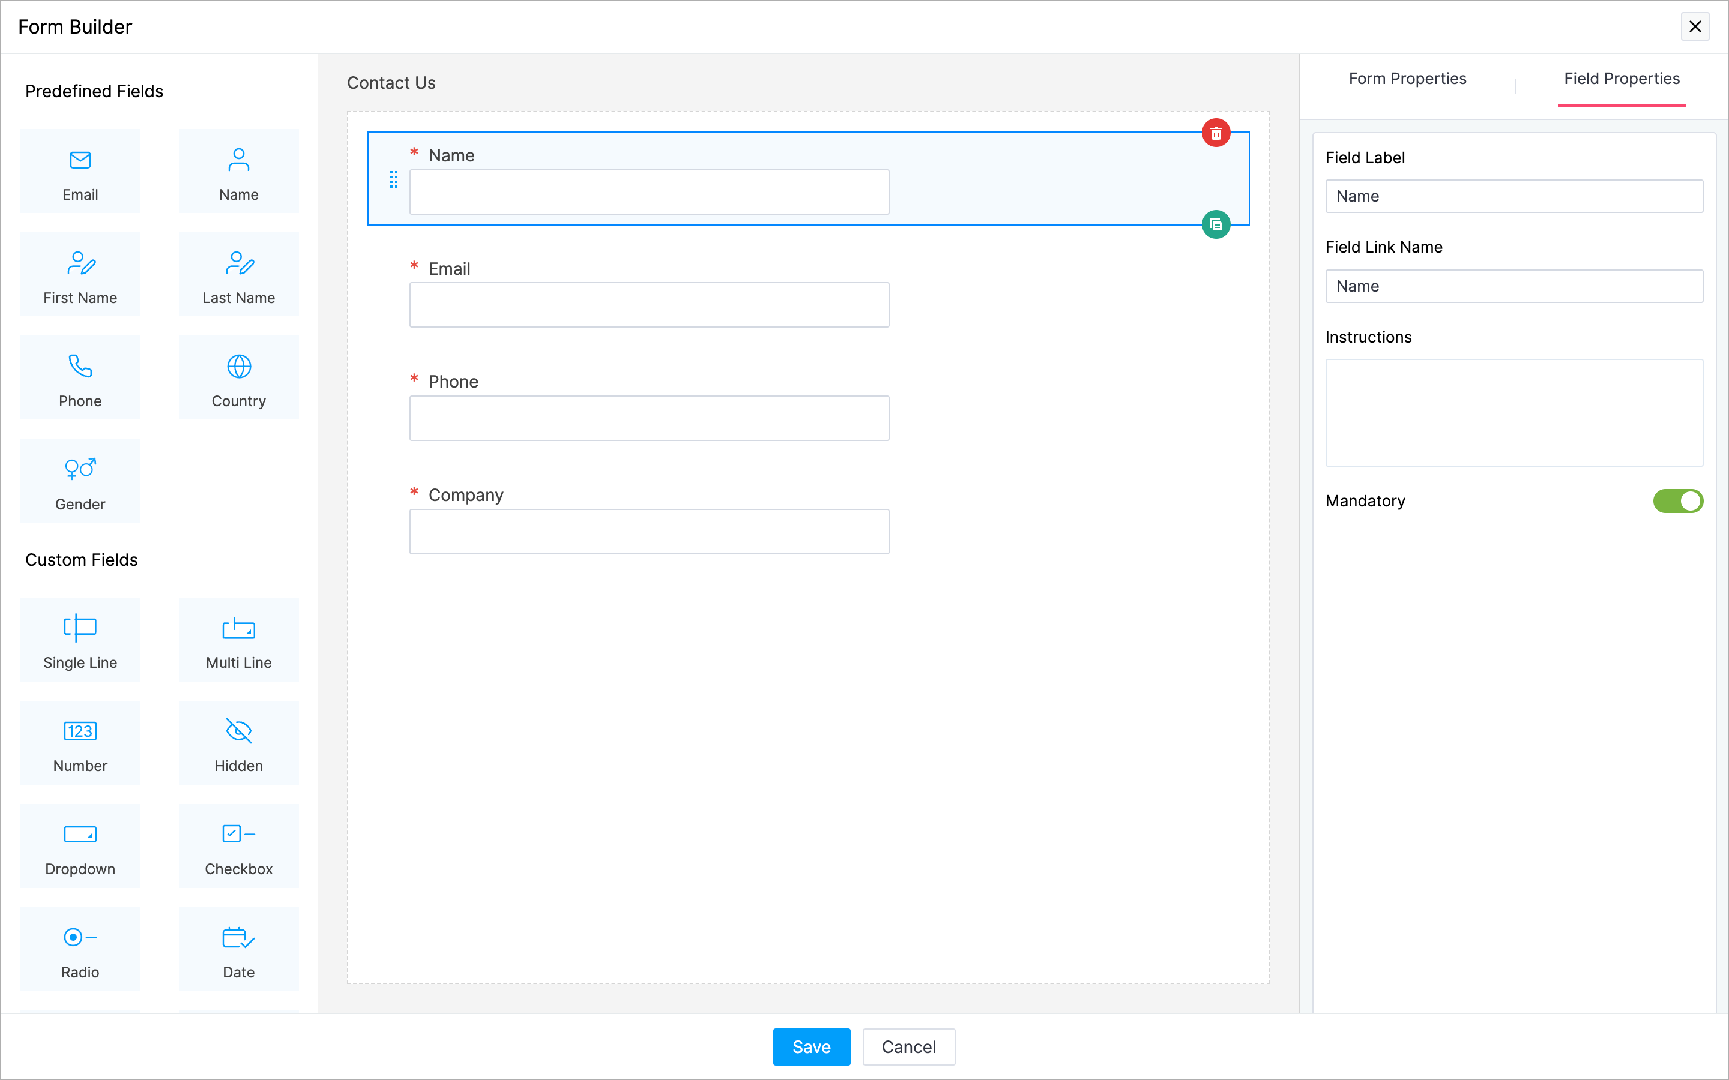Add a Multi Line custom field
This screenshot has width=1729, height=1080.
(x=238, y=640)
